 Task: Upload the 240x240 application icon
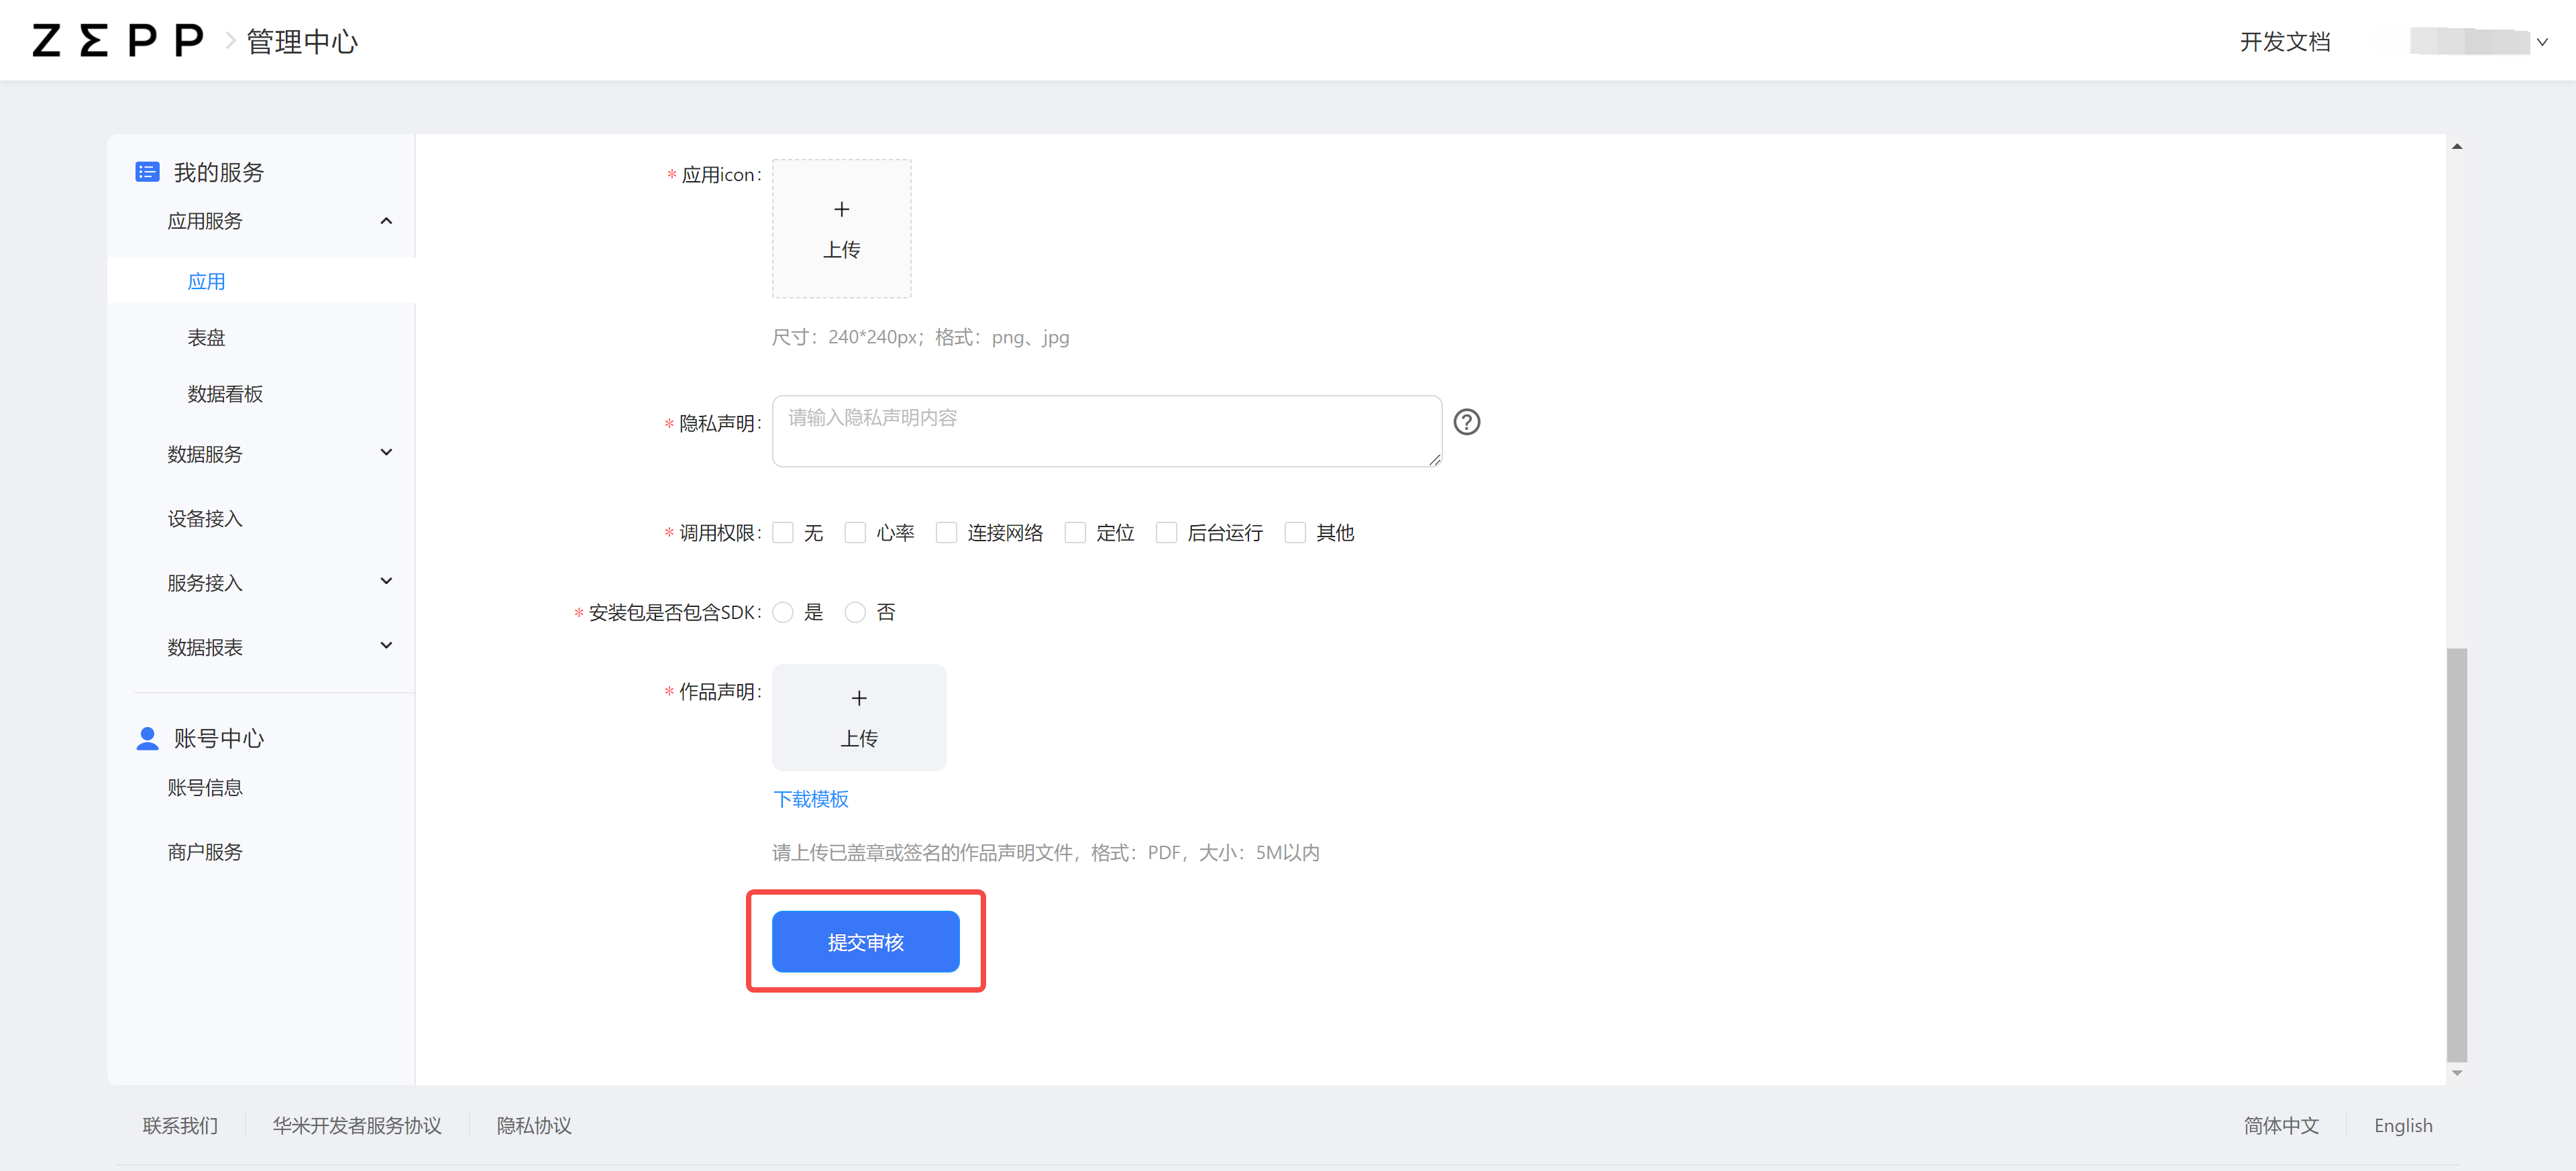point(841,228)
